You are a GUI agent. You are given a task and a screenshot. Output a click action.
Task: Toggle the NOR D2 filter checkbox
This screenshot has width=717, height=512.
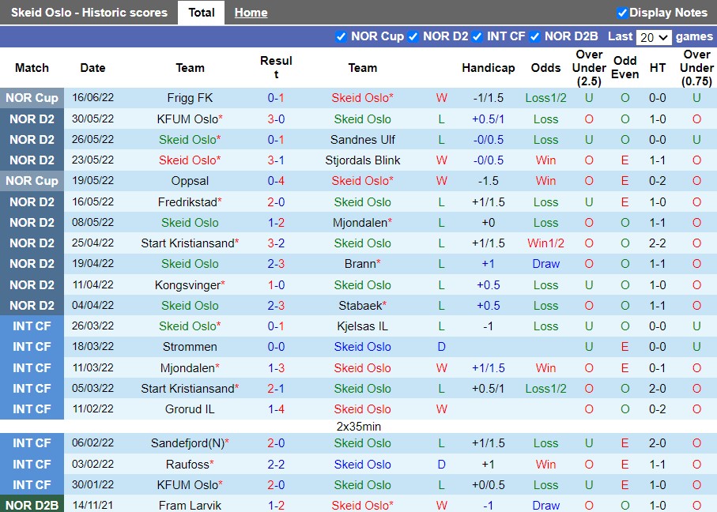point(413,36)
